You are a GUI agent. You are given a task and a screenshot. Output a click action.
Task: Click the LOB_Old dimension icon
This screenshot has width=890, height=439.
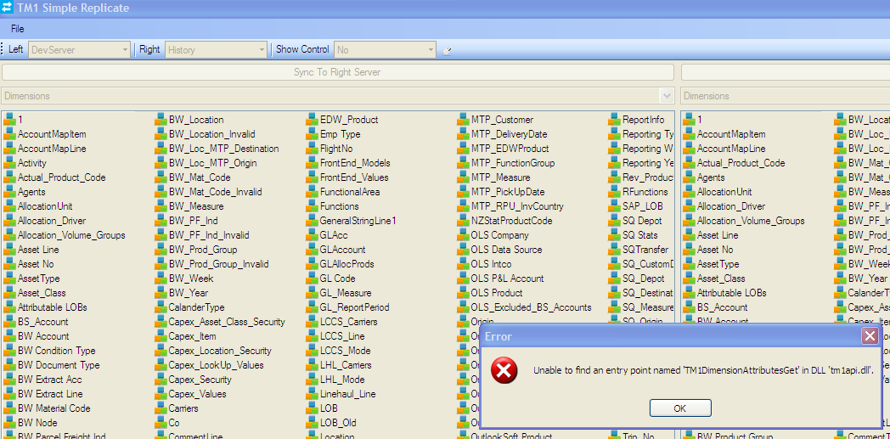tap(312, 422)
